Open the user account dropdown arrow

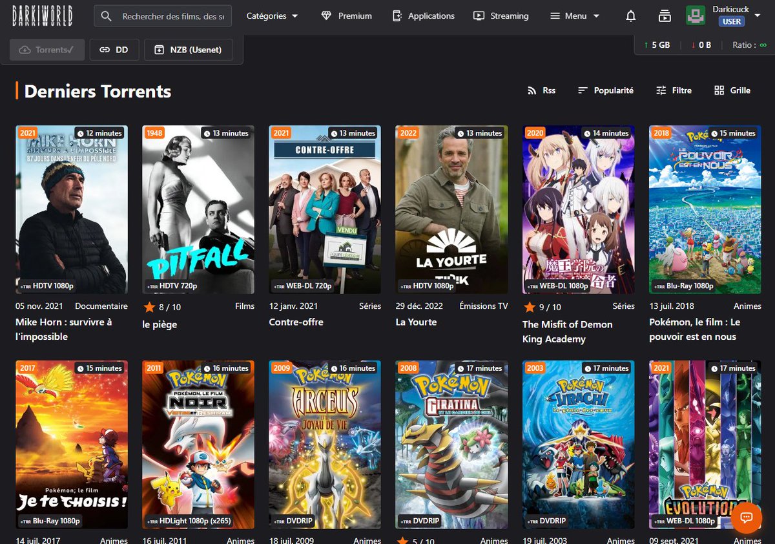(759, 16)
